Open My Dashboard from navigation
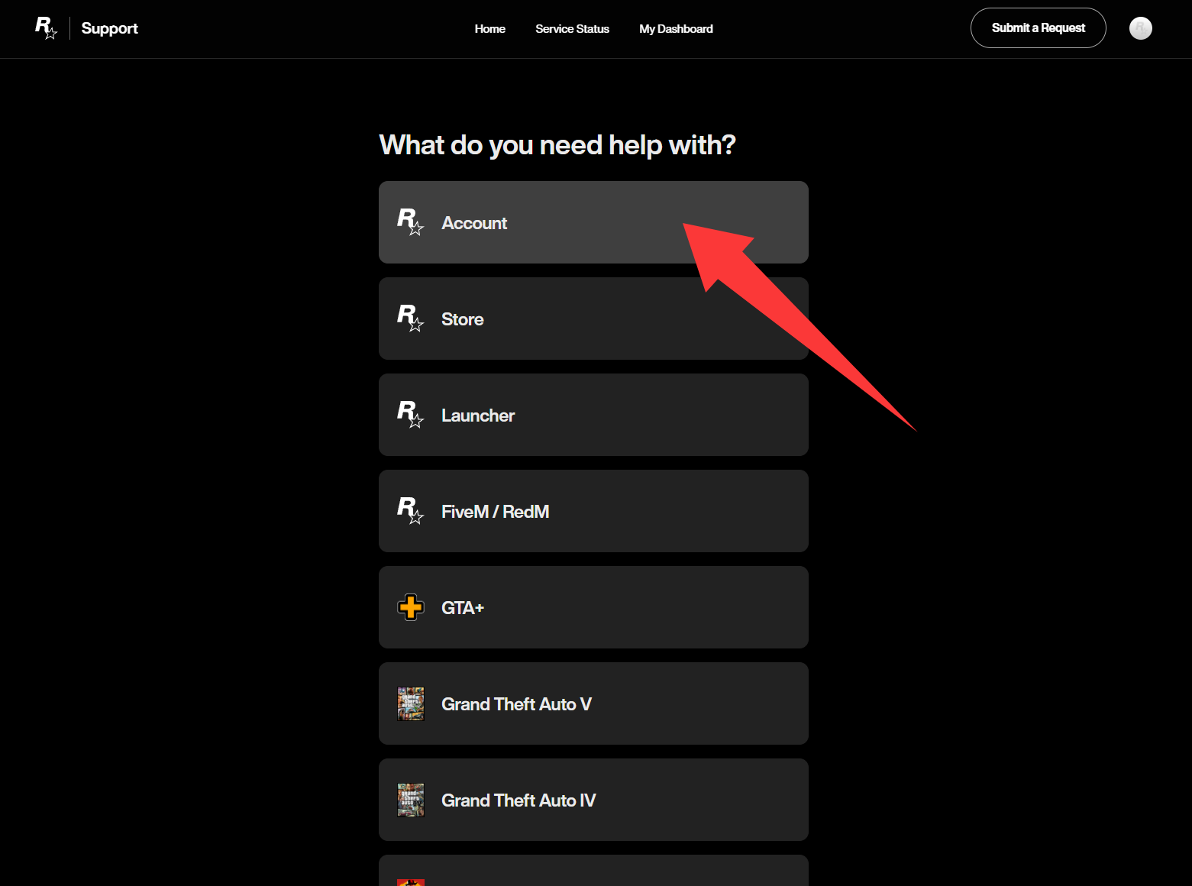Viewport: 1192px width, 886px height. pyautogui.click(x=676, y=29)
